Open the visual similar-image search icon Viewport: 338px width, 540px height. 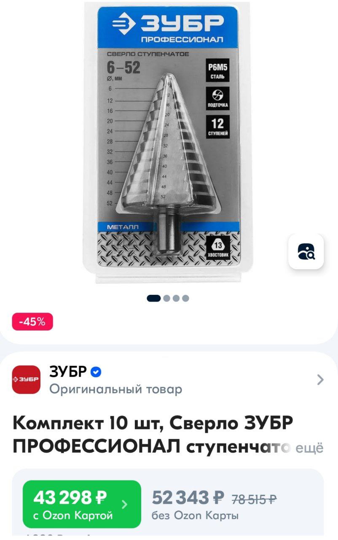(x=306, y=251)
